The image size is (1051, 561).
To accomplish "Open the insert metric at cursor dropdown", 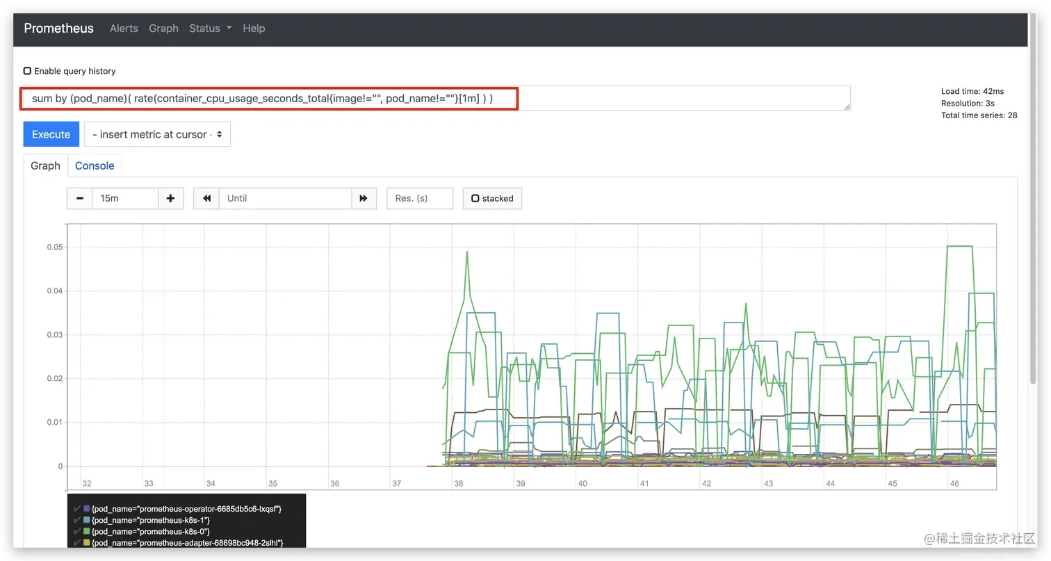I will 157,134.
